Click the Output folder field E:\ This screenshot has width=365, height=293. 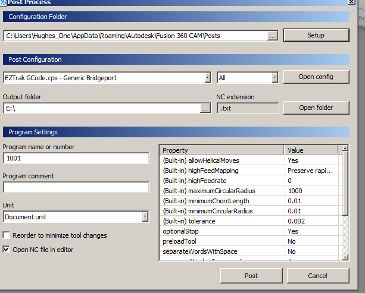102,108
